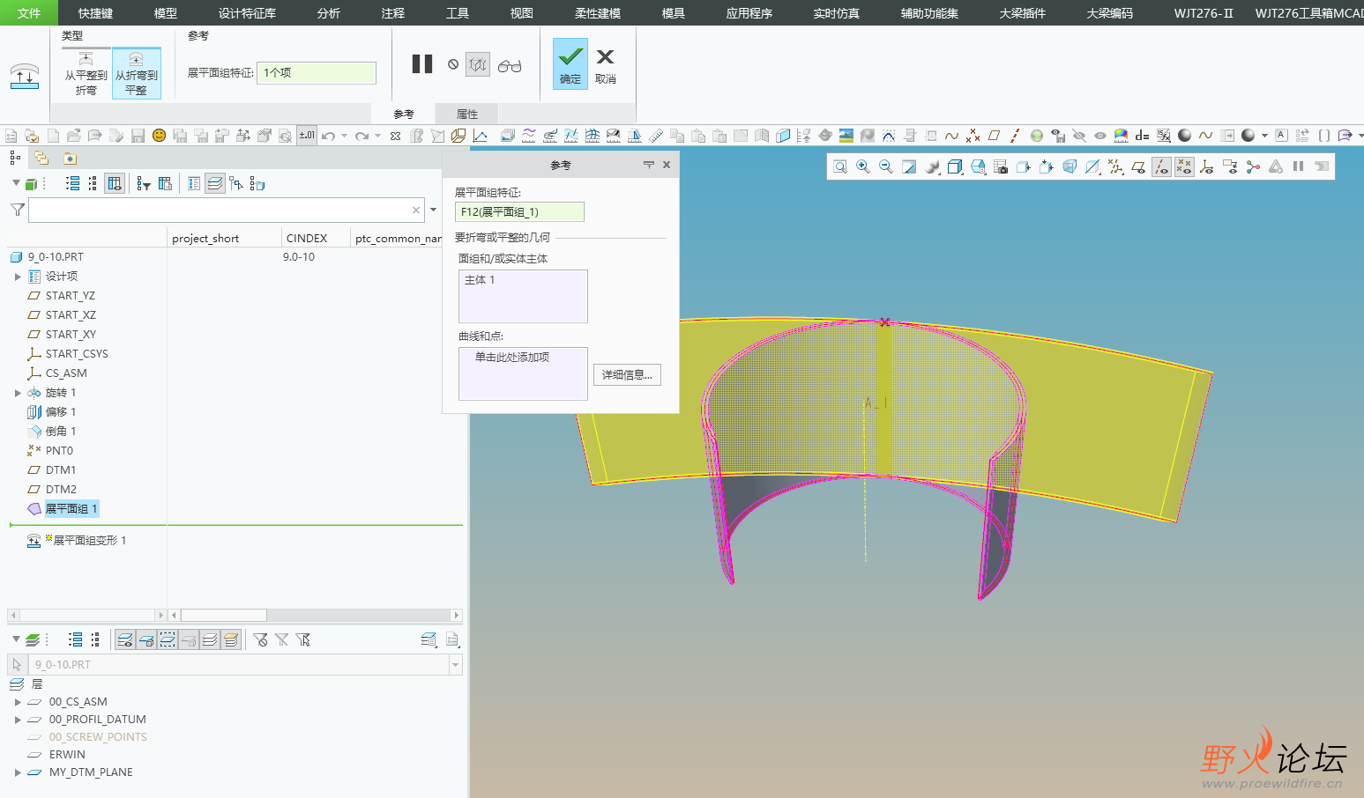Click the yellow smiley face toolbar icon
This screenshot has width=1364, height=798.
[x=159, y=136]
